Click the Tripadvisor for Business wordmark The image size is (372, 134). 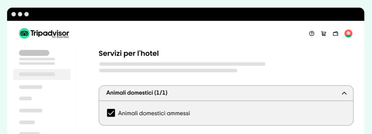pos(49,34)
